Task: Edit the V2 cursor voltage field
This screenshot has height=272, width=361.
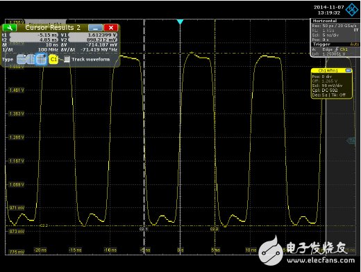Action: 92,40
